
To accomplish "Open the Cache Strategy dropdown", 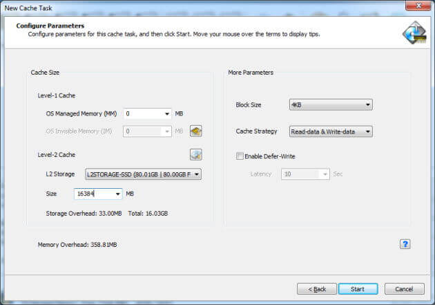I will [331, 131].
